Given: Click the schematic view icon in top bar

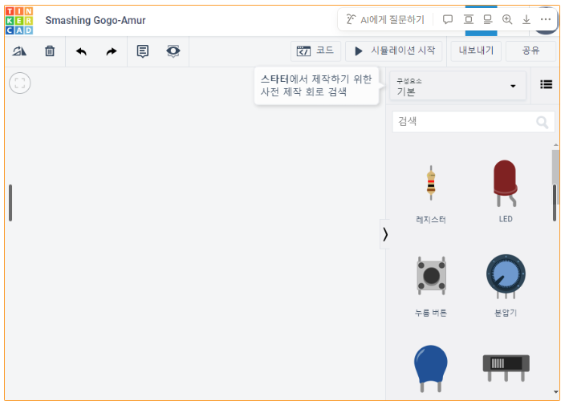Looking at the screenshot, I should point(487,19).
